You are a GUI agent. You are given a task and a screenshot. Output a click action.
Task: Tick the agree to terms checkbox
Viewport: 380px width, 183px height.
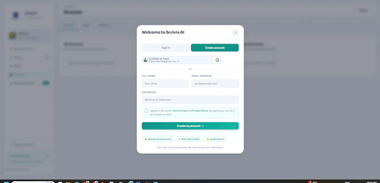tap(146, 111)
